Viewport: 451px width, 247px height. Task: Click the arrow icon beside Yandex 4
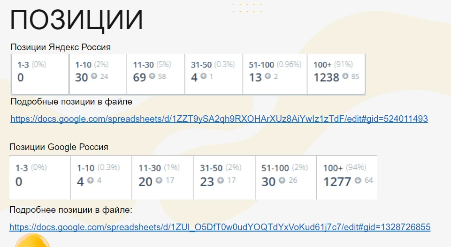pos(203,76)
